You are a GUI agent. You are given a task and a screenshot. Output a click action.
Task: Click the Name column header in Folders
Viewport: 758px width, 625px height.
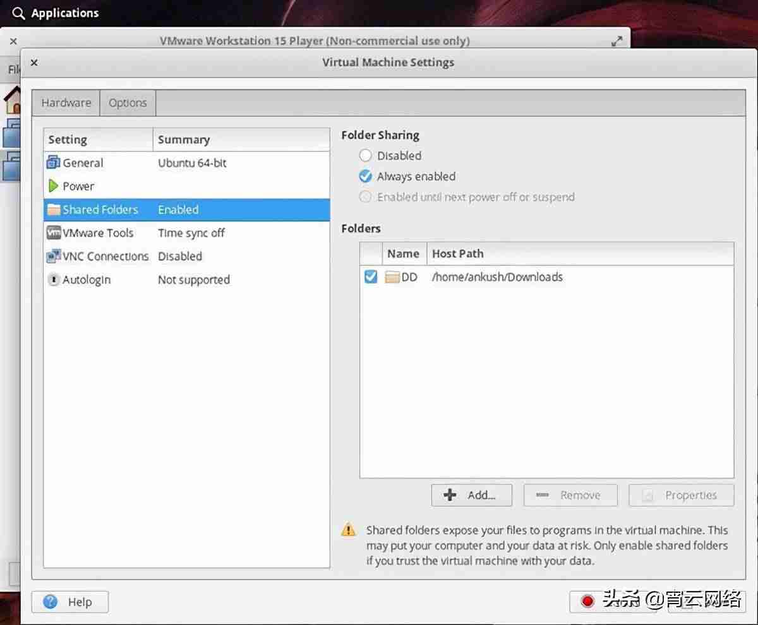(404, 254)
